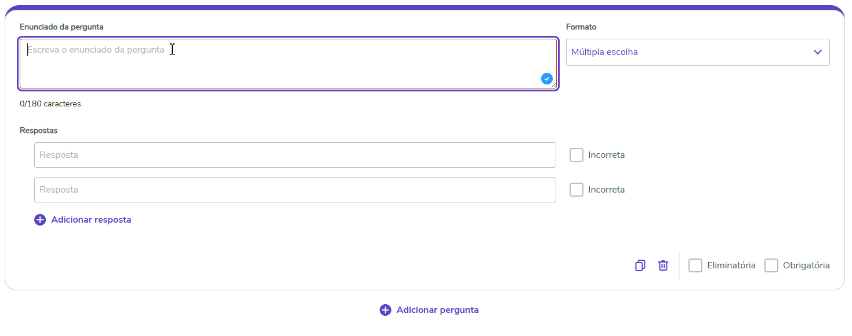Delete the question using the trash icon
This screenshot has width=852, height=336.
tap(663, 265)
